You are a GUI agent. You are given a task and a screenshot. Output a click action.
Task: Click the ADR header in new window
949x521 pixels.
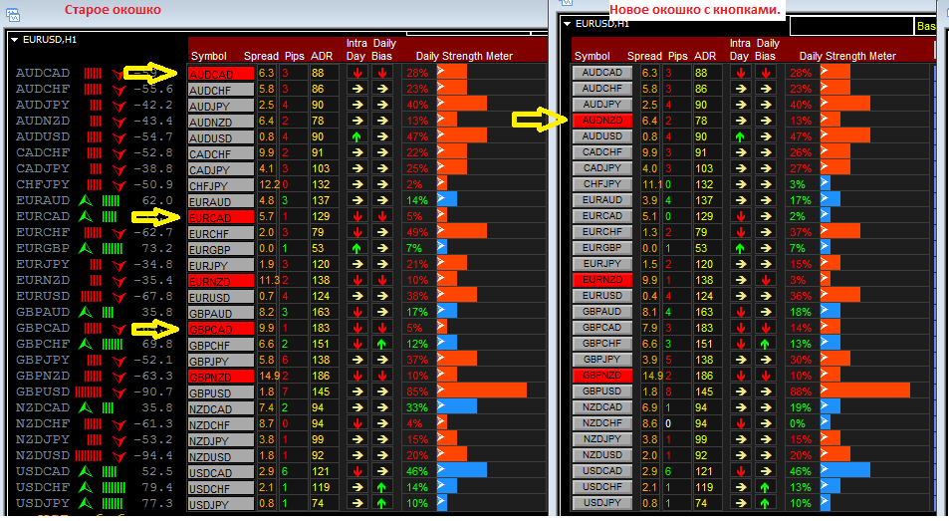click(x=705, y=56)
